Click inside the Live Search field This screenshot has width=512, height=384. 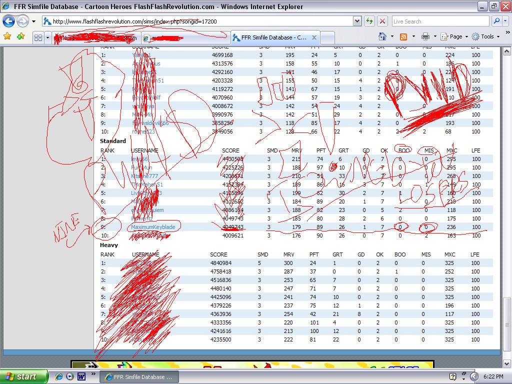tap(440, 21)
